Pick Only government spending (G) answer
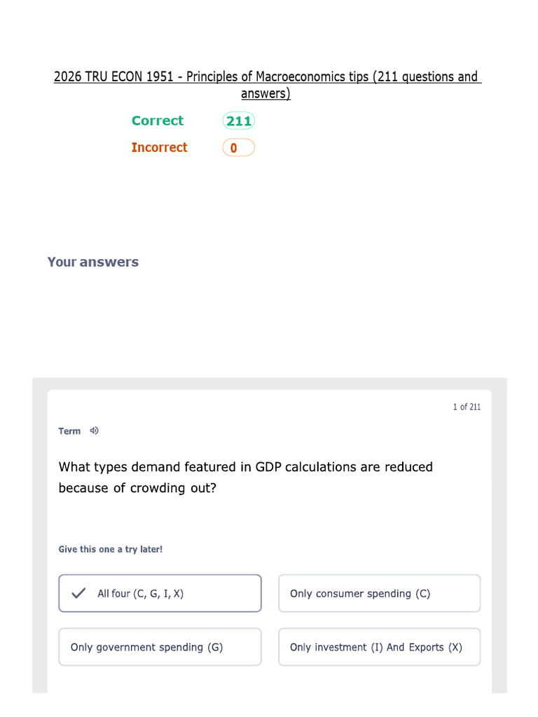Screen dimensions: 538x717 coord(160,647)
